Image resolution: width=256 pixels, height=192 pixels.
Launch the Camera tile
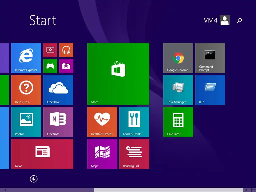pos(66,66)
